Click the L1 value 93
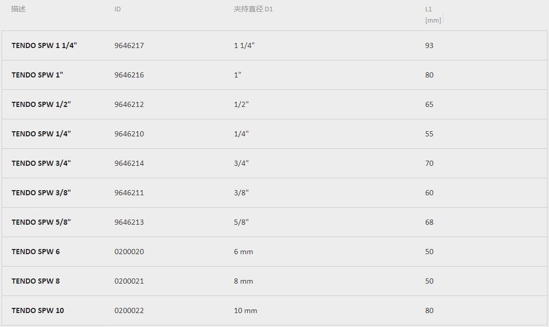This screenshot has height=327, width=549. pos(429,45)
